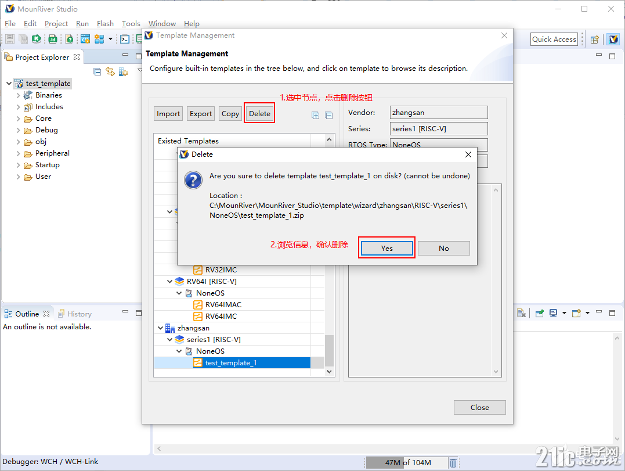The image size is (625, 471).
Task: Open dropdown next to Open Console icon
Action: (x=587, y=313)
